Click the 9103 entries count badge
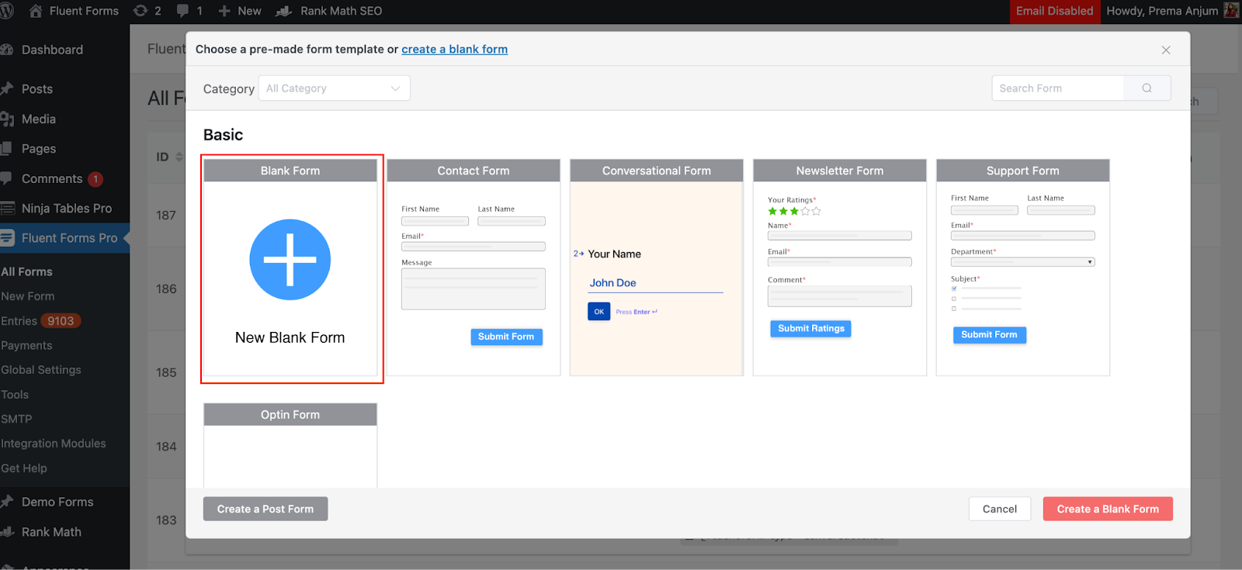 point(61,321)
